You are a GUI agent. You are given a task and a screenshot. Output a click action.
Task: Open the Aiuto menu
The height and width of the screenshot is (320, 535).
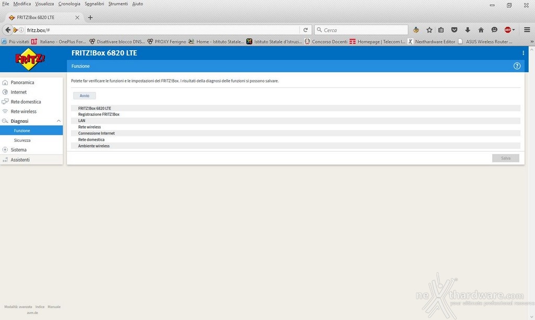(137, 4)
